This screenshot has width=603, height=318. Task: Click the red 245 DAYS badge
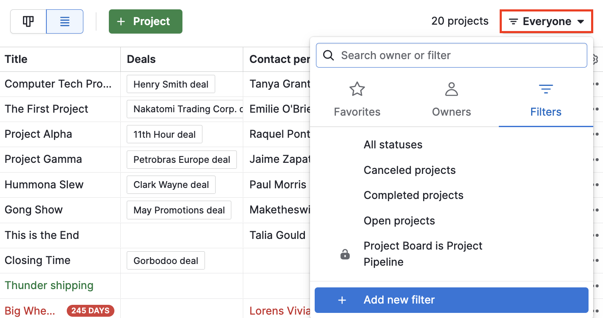pos(90,311)
